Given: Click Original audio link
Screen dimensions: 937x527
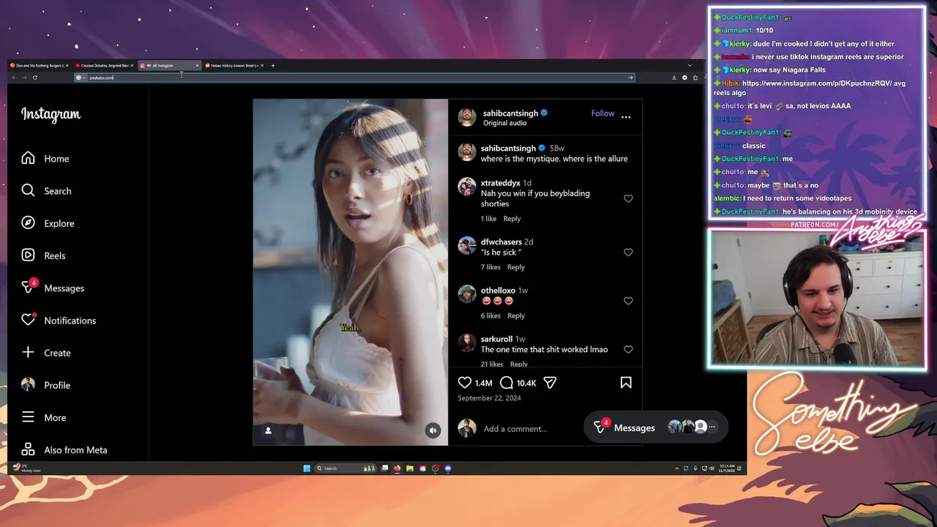Looking at the screenshot, I should (504, 123).
